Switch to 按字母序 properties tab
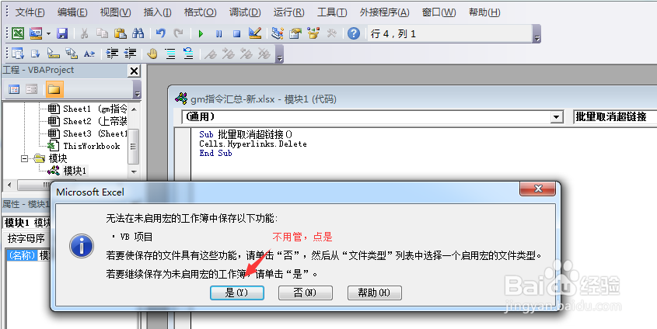Screen dimensions: 657x329 pos(26,239)
